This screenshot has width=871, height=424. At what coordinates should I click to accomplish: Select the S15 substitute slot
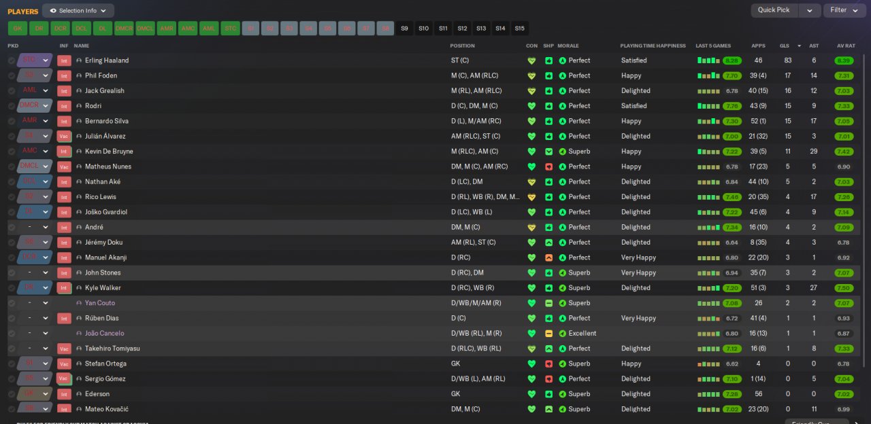(x=520, y=29)
